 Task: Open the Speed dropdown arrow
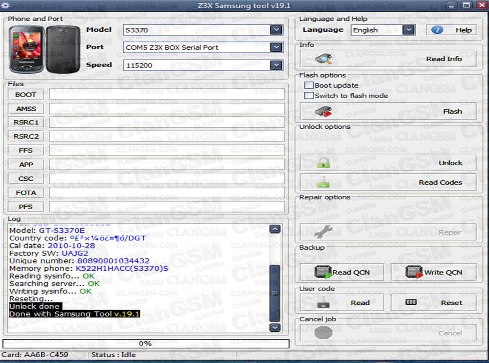tap(276, 65)
